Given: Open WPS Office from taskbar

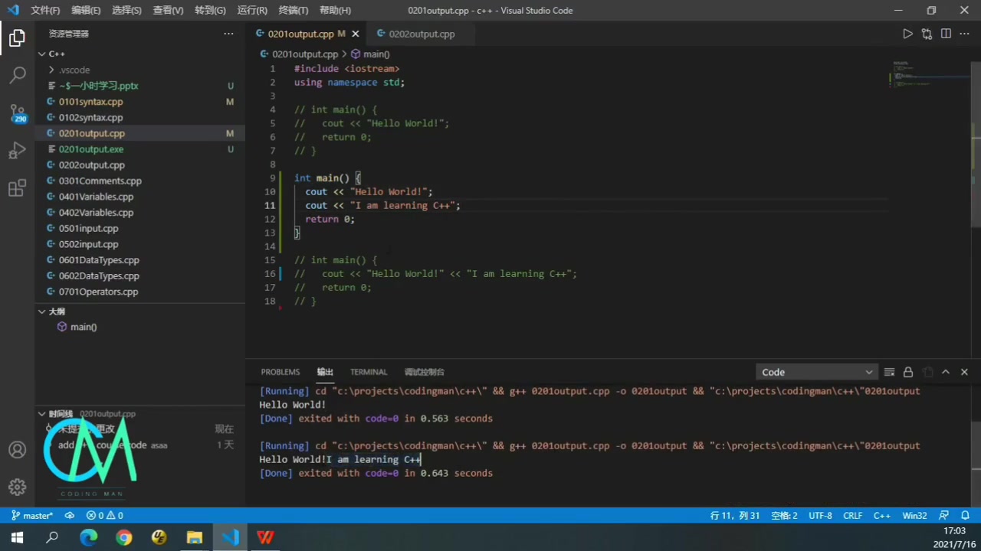Looking at the screenshot, I should tap(265, 537).
